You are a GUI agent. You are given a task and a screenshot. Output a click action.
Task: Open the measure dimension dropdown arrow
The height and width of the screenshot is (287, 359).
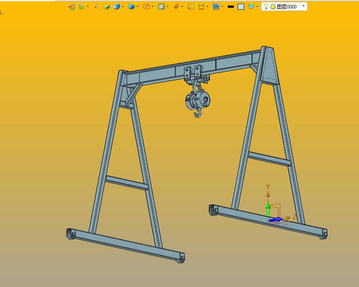207,6
